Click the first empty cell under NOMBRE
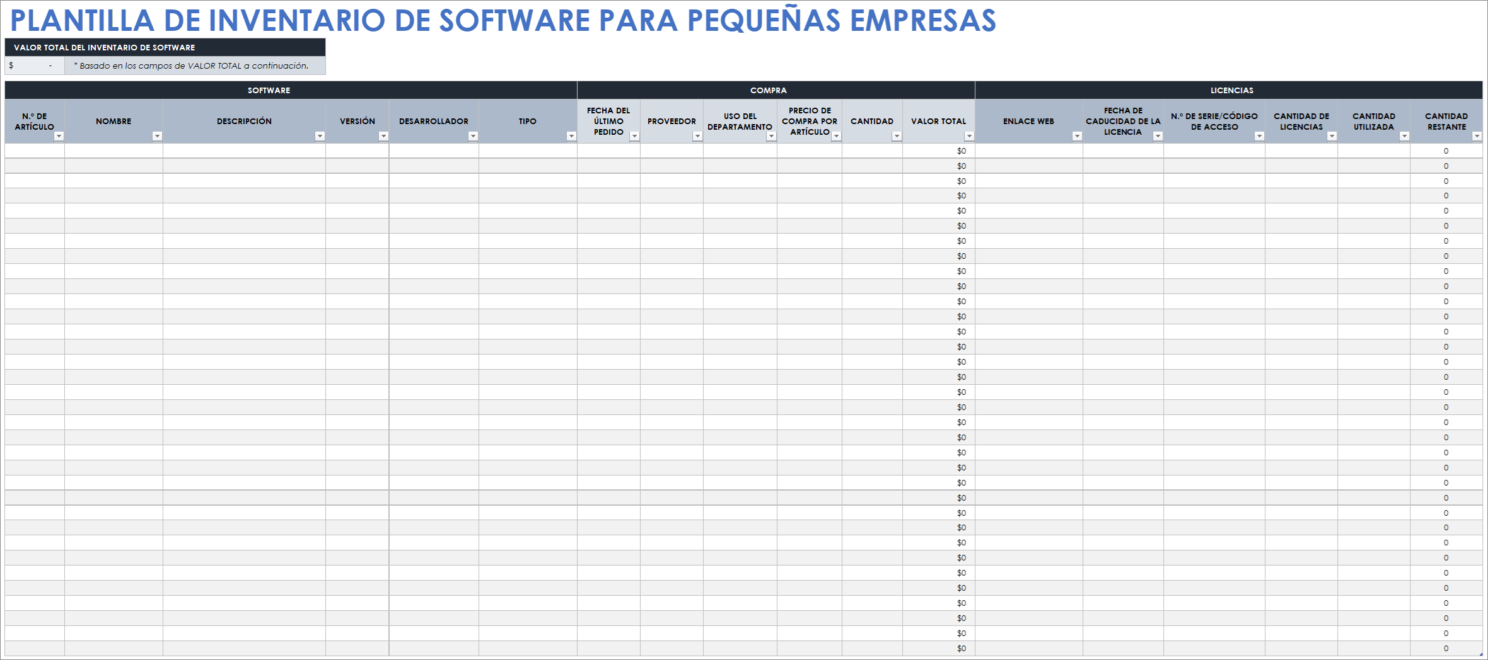The width and height of the screenshot is (1488, 660). click(113, 151)
